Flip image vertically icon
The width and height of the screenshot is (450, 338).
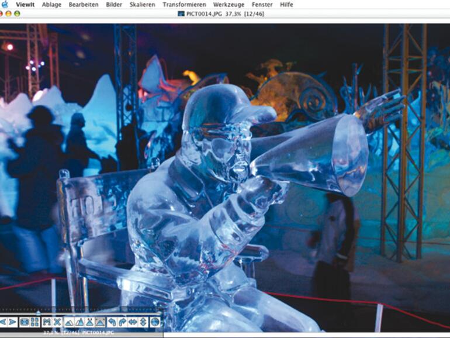click(x=143, y=322)
